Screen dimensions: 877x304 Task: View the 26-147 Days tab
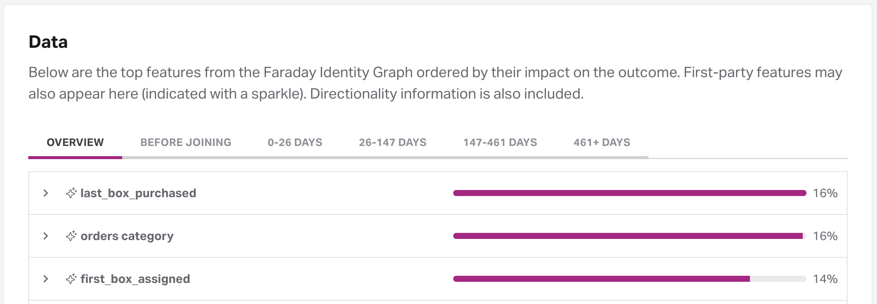coord(393,143)
